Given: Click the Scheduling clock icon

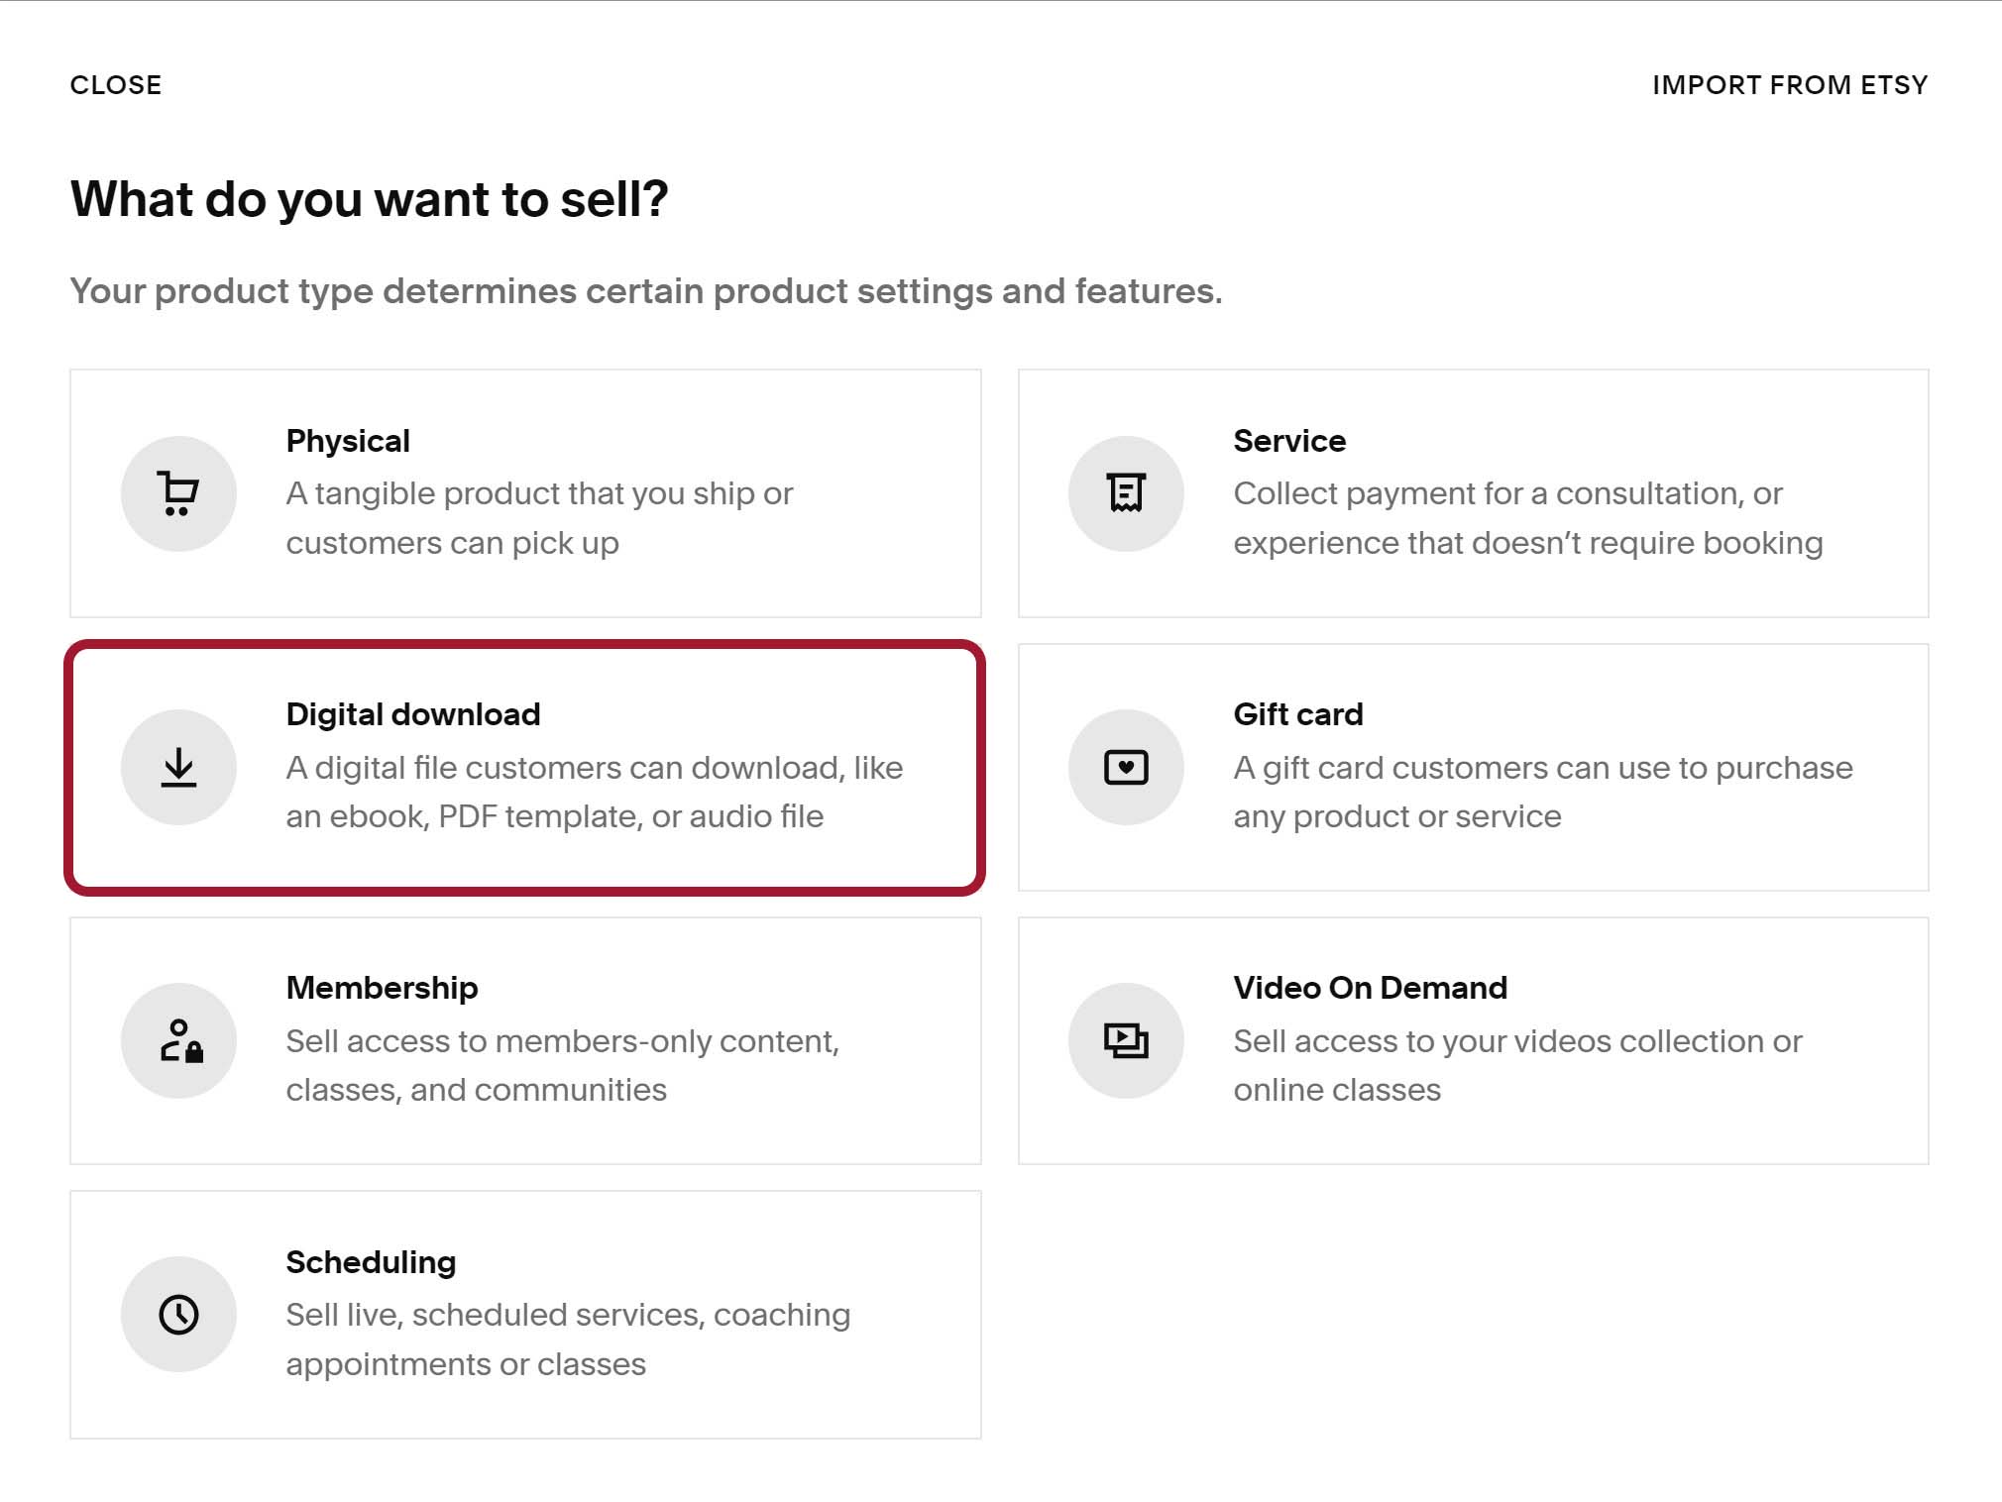Looking at the screenshot, I should 178,1315.
